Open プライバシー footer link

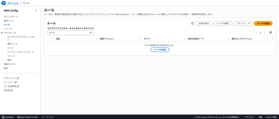click(250, 117)
